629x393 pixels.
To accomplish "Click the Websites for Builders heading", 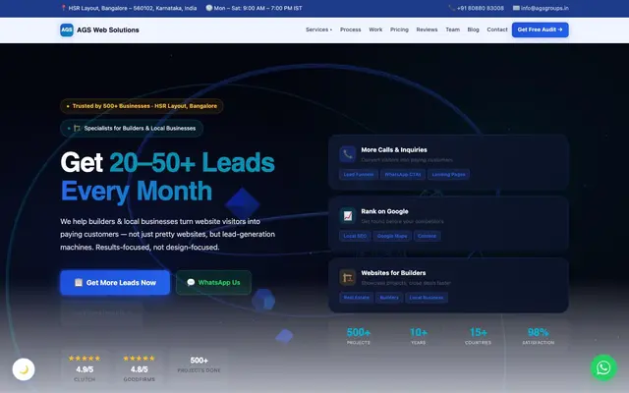I will (393, 273).
